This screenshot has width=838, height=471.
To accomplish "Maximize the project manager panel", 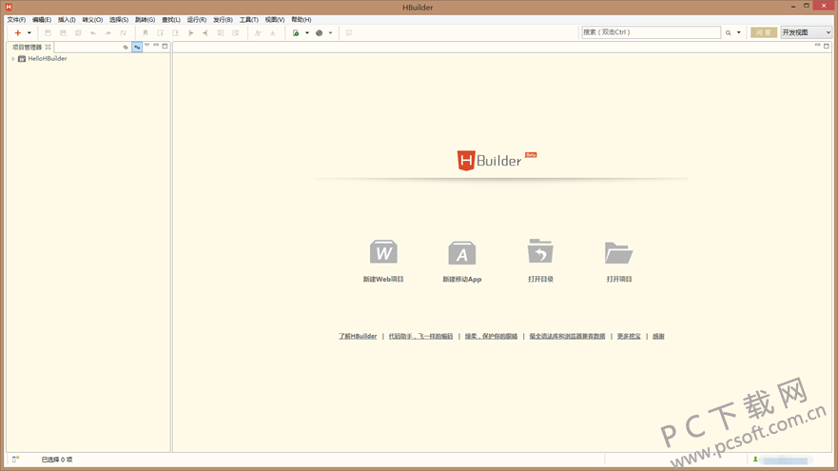I will (166, 46).
